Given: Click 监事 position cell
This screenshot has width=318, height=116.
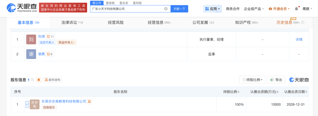Looking at the screenshot, I should coord(211,54).
